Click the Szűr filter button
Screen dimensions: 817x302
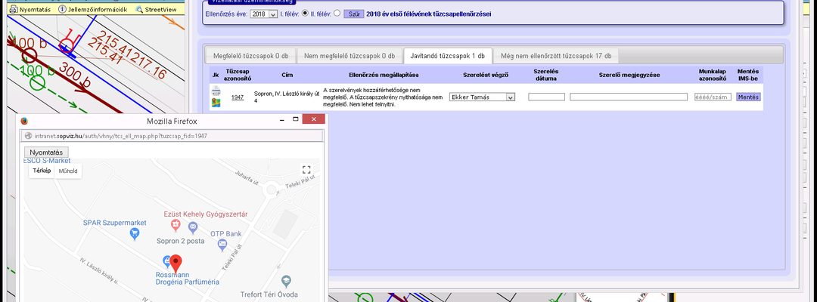click(x=353, y=14)
